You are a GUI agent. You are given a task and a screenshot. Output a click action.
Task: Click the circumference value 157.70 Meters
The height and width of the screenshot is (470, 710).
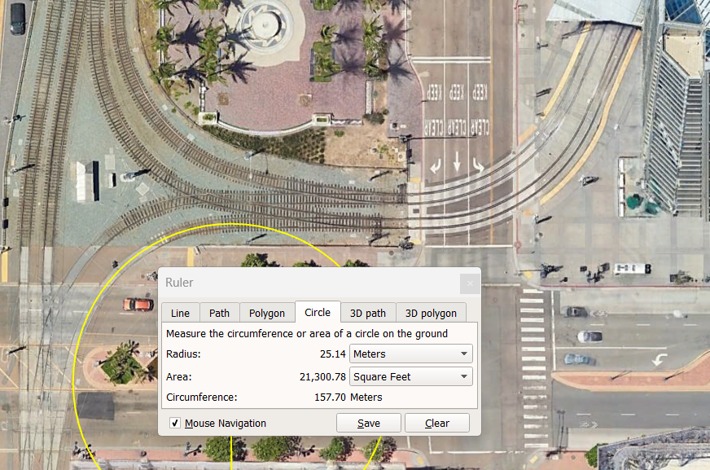[348, 398]
